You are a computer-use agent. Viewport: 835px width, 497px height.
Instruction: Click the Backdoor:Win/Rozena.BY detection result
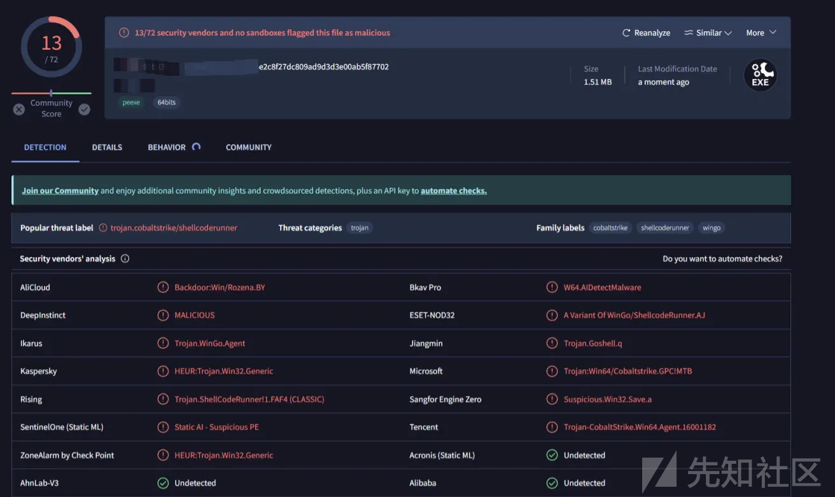click(x=220, y=288)
